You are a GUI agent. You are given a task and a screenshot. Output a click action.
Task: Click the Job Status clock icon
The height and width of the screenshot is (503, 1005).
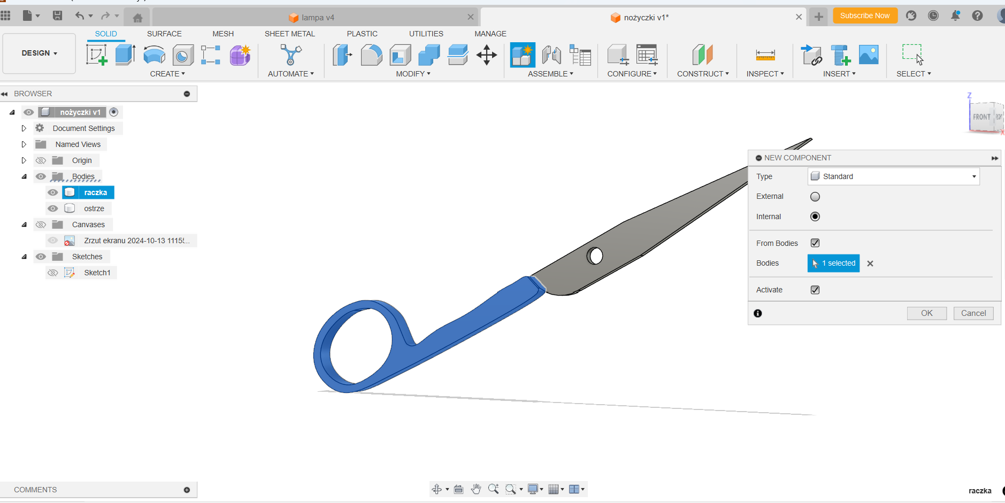click(x=933, y=16)
